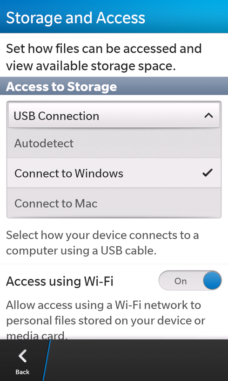Collapse the USB Connection dropdown
The width and height of the screenshot is (228, 381).
114,115
